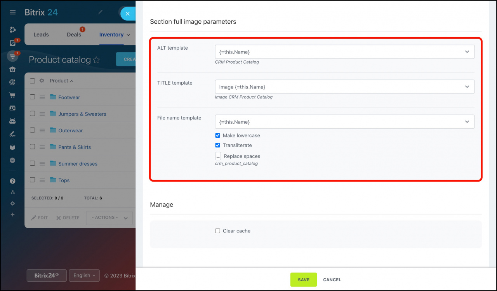Click the Tops folder icon
This screenshot has width=497, height=291.
coord(53,180)
